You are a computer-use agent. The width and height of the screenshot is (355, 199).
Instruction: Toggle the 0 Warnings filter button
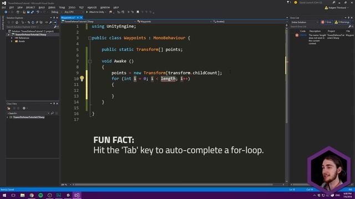342,22
